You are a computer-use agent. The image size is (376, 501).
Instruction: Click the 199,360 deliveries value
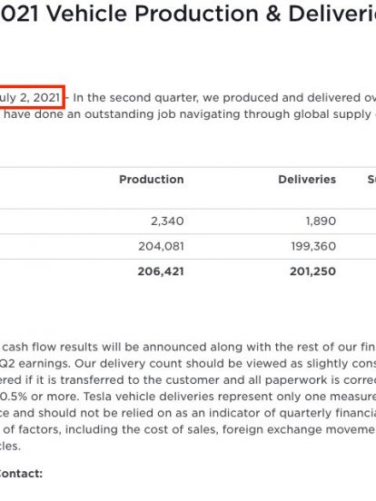pyautogui.click(x=313, y=246)
